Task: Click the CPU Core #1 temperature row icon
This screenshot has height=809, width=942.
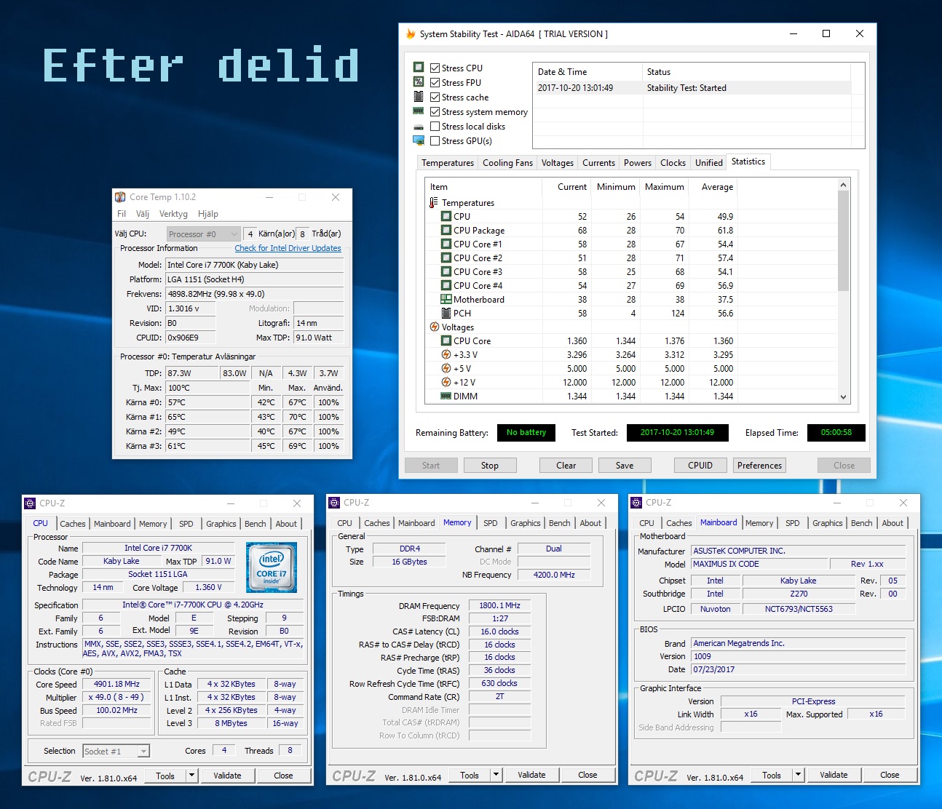Action: [x=446, y=244]
